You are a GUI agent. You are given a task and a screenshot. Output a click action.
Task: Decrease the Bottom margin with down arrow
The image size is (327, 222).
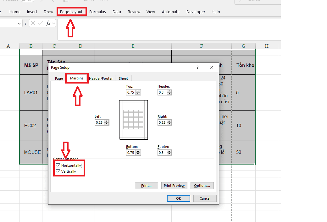[x=138, y=154]
